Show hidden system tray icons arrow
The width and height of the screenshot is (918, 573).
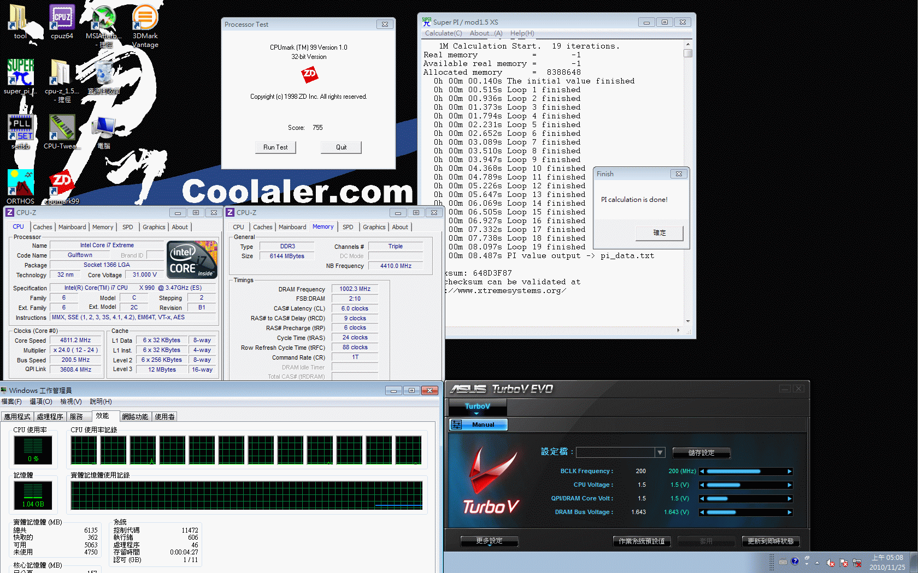[x=817, y=563]
